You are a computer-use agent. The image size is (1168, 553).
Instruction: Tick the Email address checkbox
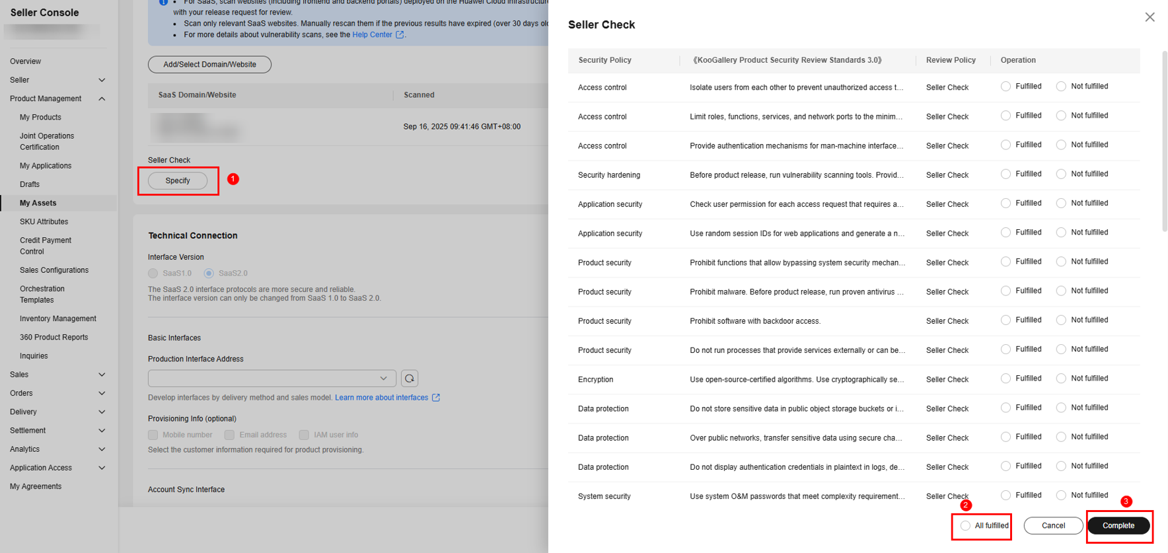pyautogui.click(x=230, y=435)
